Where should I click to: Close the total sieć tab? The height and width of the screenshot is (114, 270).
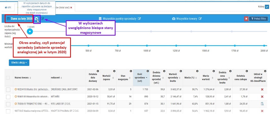pyautogui.click(x=71, y=8)
